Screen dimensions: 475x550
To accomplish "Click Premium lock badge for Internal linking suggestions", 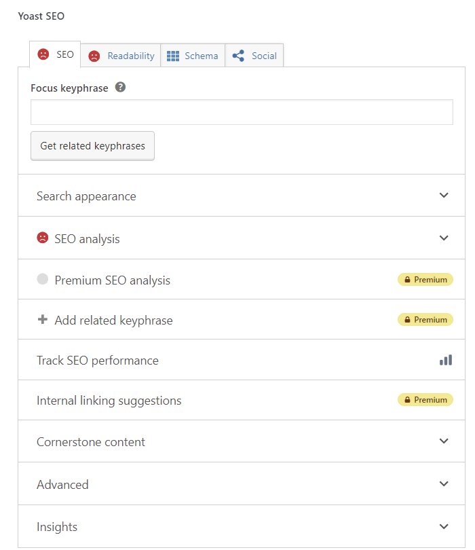I will coord(425,400).
